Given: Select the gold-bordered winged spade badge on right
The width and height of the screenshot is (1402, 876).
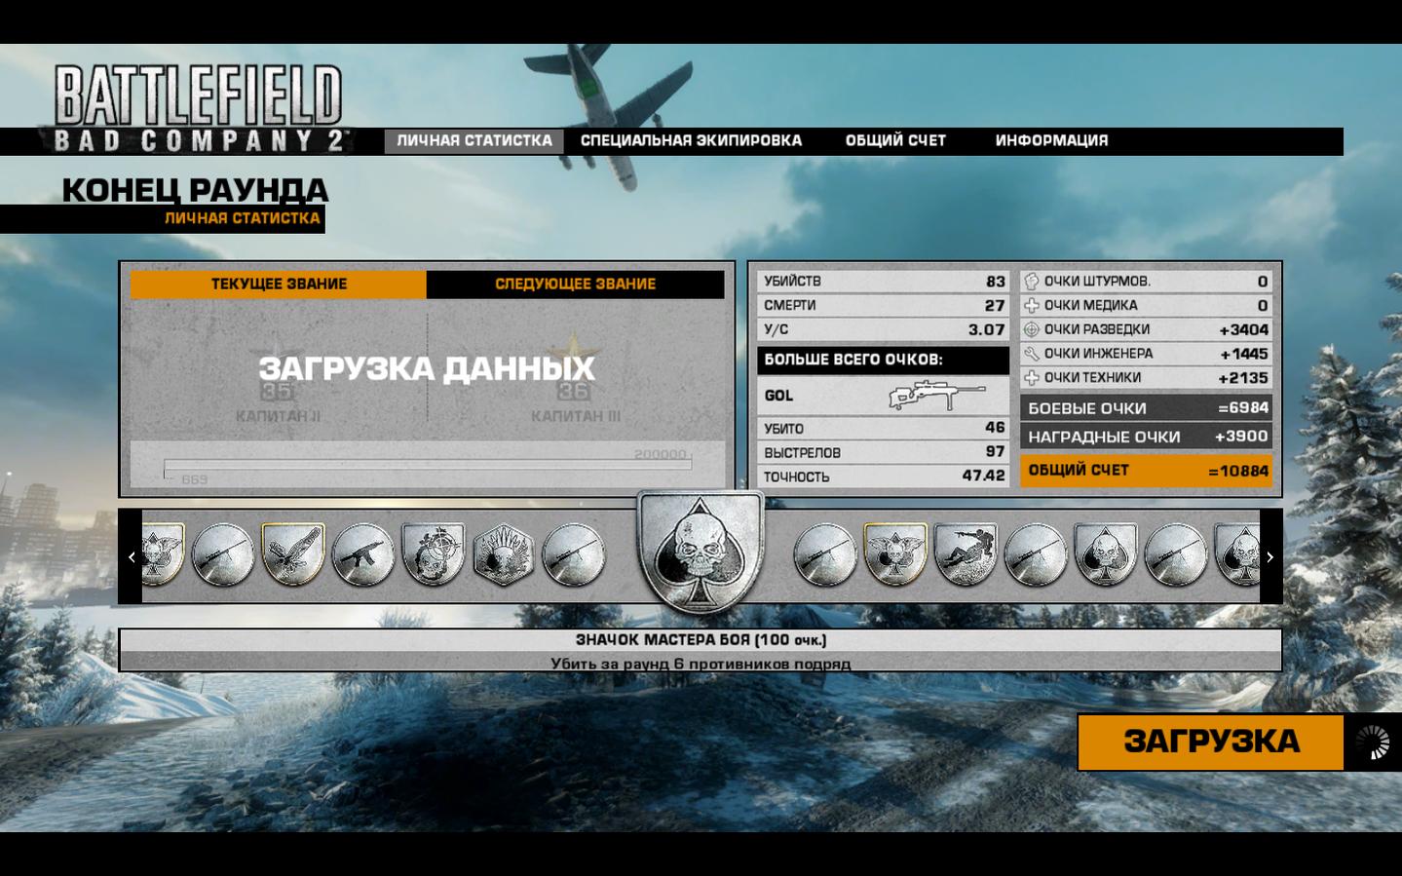Looking at the screenshot, I should 894,554.
